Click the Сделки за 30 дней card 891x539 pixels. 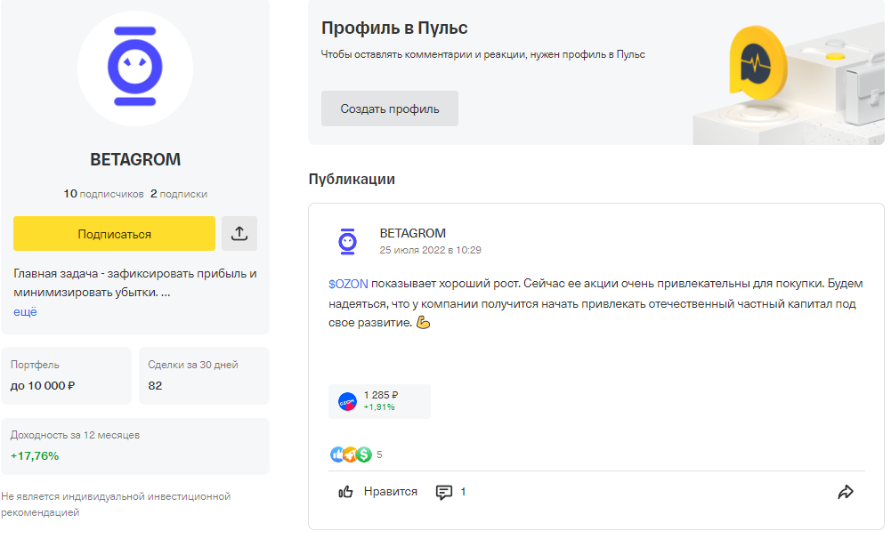click(x=204, y=375)
